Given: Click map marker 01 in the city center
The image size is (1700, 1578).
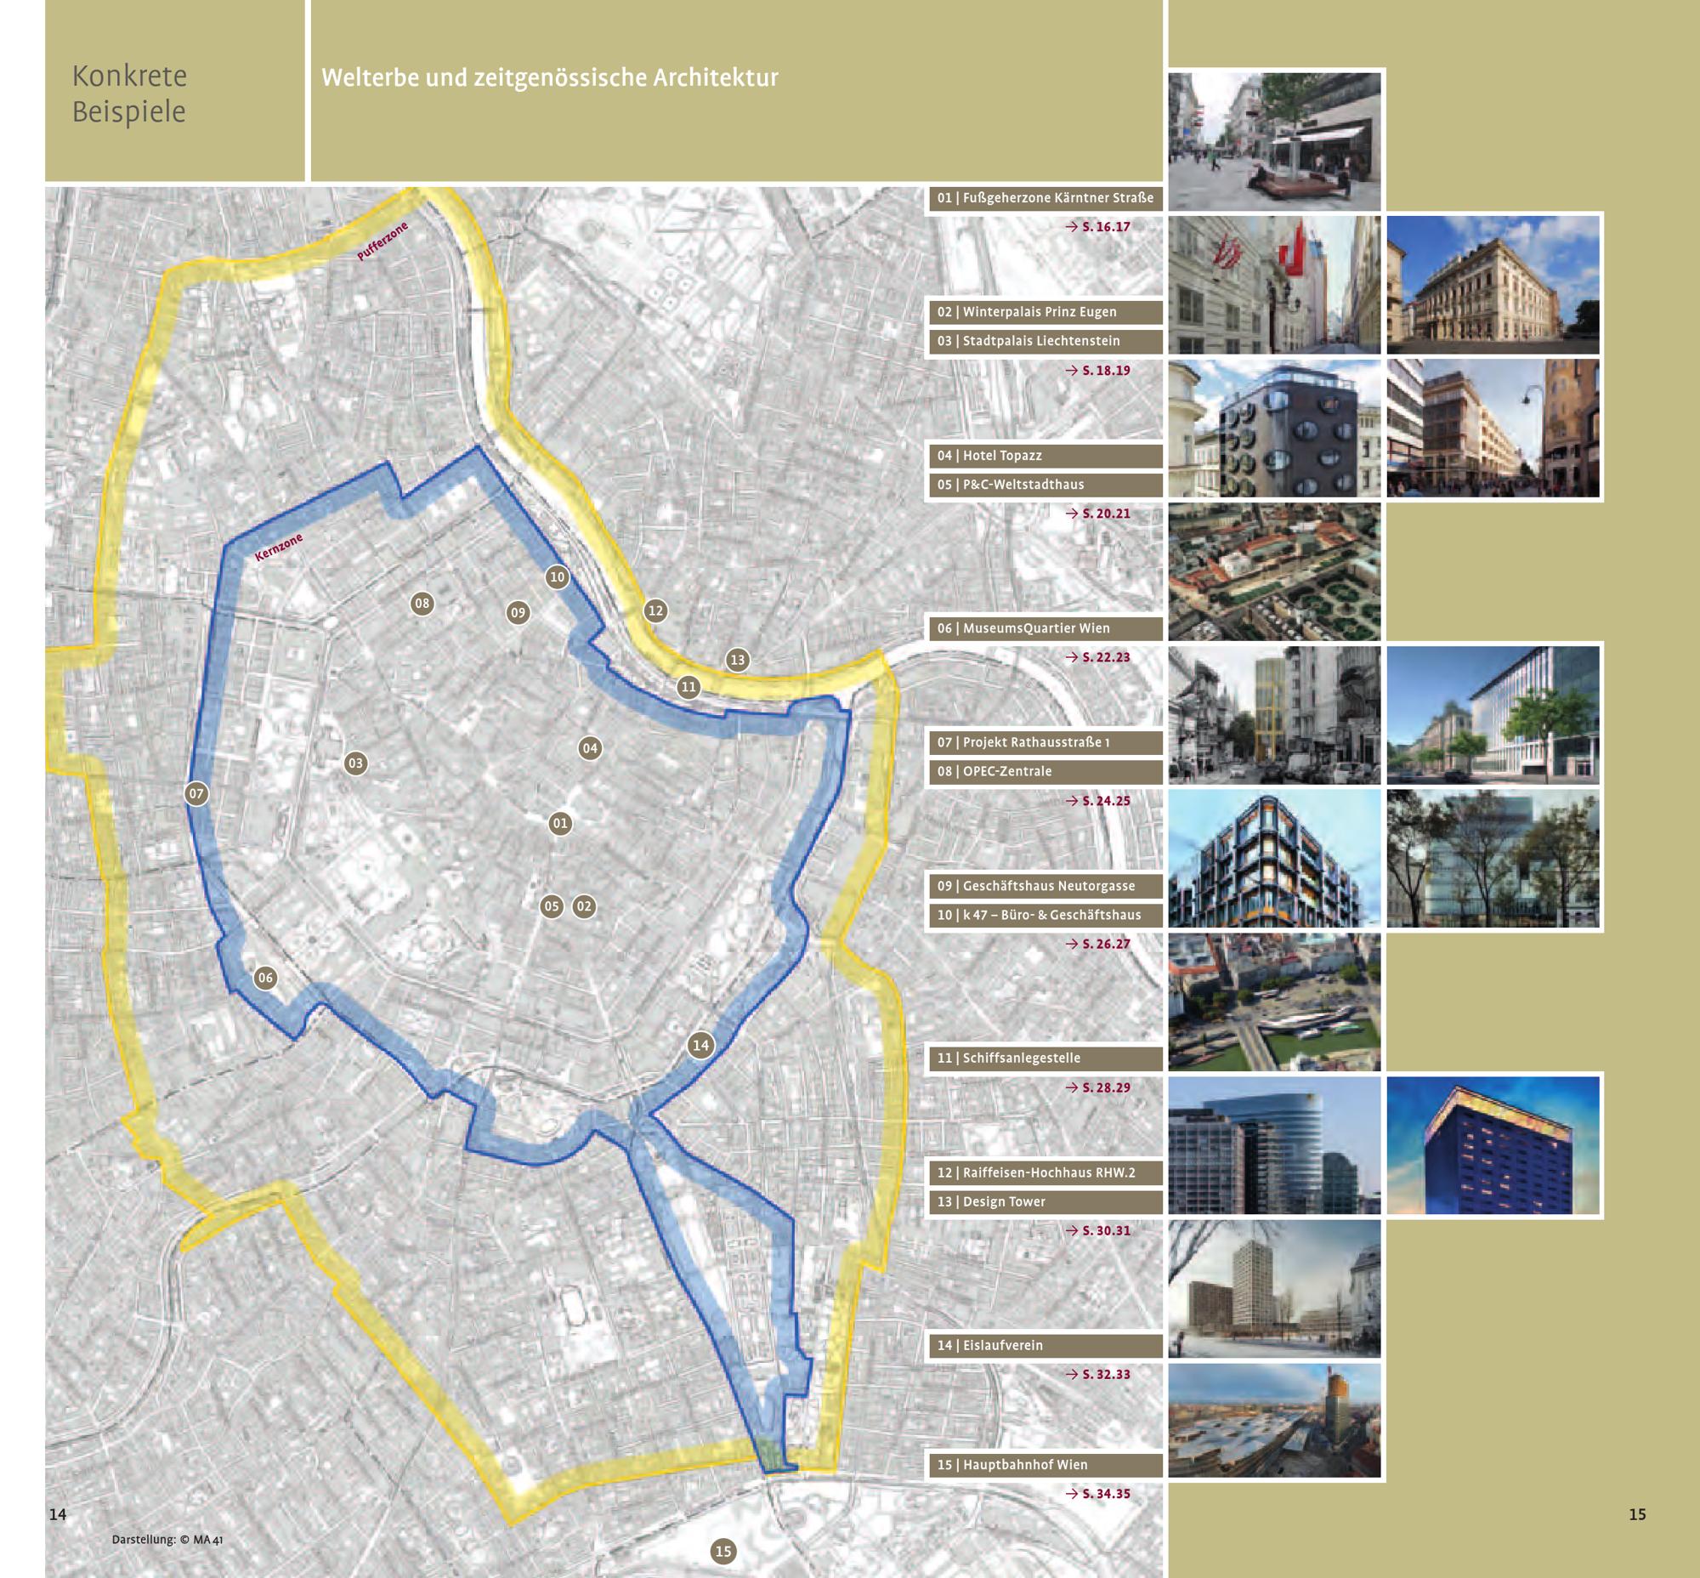Looking at the screenshot, I should point(559,823).
